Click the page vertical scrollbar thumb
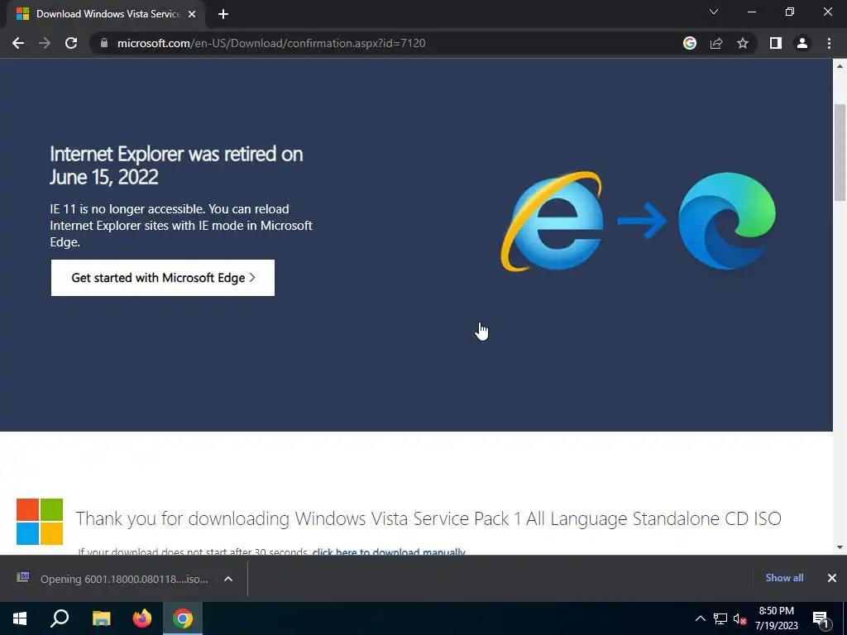 [x=840, y=152]
